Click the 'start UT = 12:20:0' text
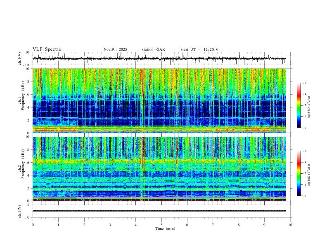Screen dimensions: 327x252 [199, 49]
